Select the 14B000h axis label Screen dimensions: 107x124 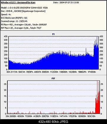(x=63, y=72)
